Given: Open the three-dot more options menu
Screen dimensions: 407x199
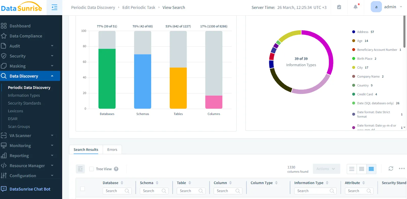Looking at the screenshot, I should click(x=402, y=169).
